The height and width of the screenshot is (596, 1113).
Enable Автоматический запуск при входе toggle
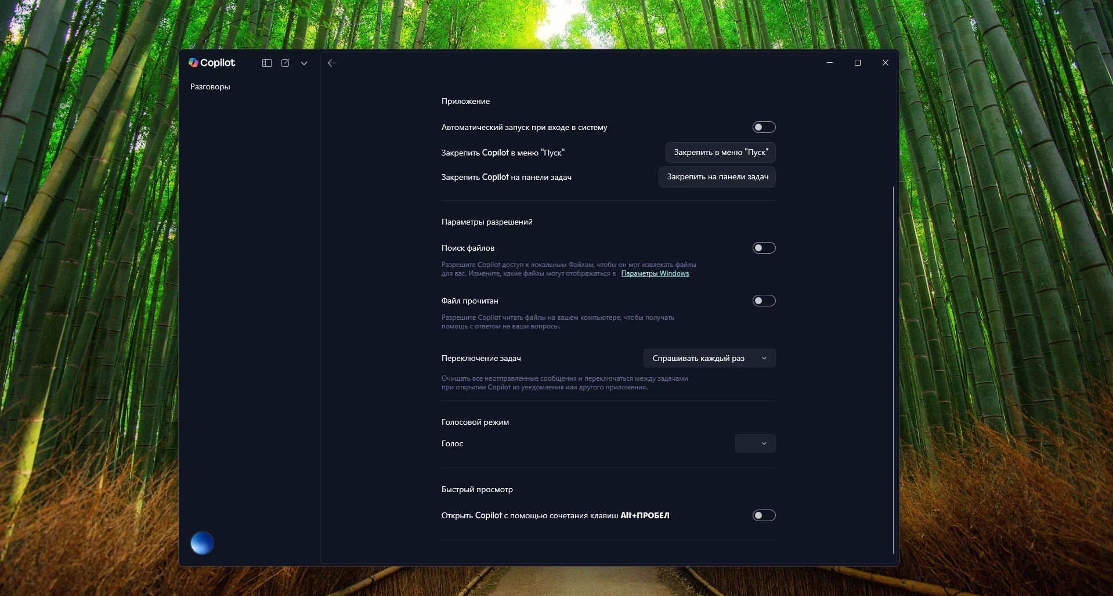(x=764, y=127)
